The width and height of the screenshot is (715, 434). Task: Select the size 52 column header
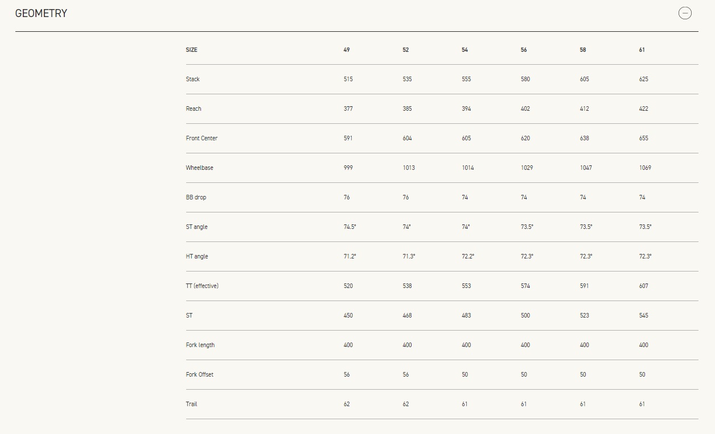406,50
